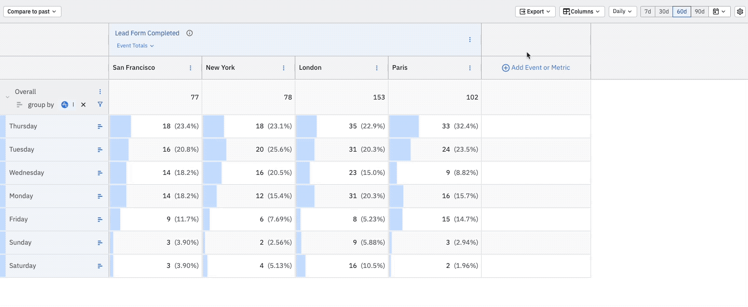Open the Overall row three-dot menu

[x=100, y=92]
